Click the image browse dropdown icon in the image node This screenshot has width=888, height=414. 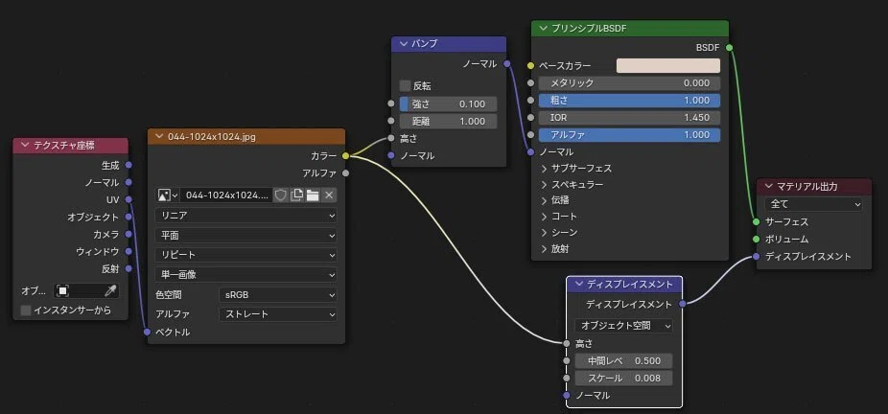pyautogui.click(x=168, y=195)
